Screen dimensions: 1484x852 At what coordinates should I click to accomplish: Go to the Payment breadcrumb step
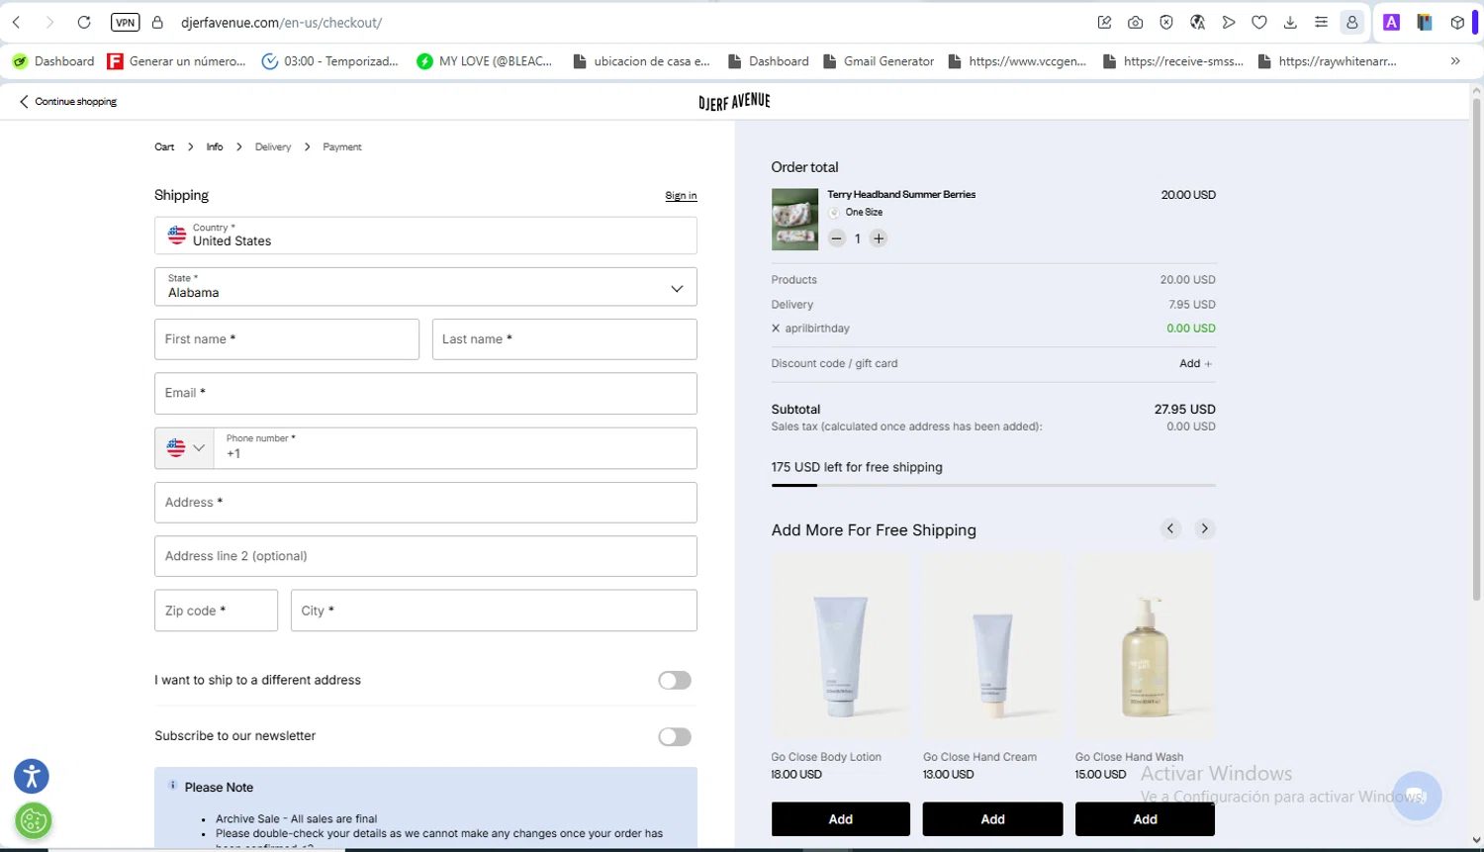coord(342,146)
